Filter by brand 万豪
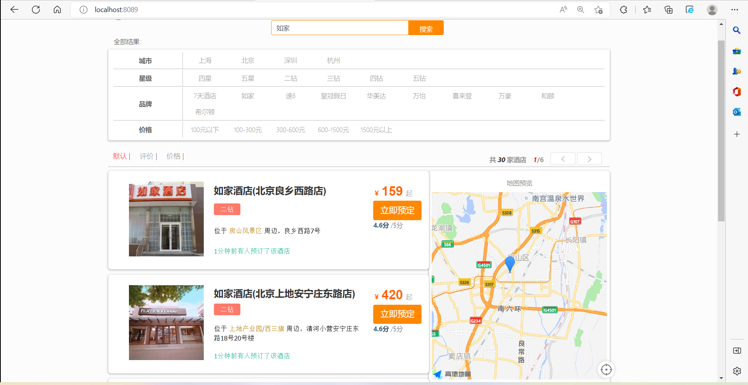Screen dimensions: 748x385 [x=505, y=96]
